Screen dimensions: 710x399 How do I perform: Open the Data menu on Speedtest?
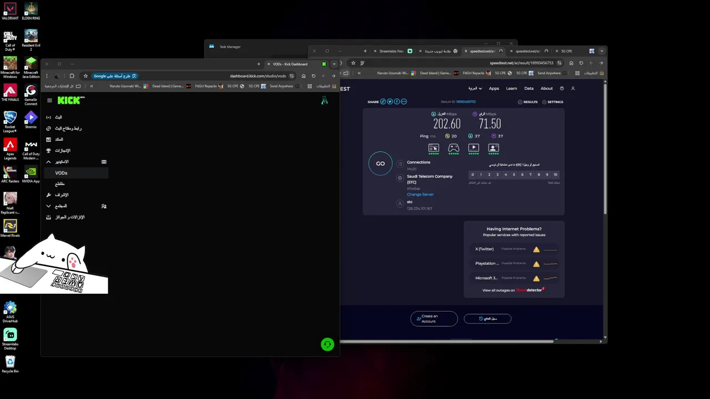click(529, 89)
